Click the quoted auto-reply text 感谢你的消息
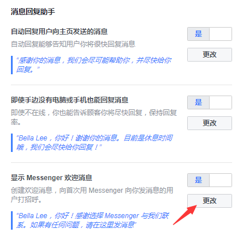Viewport: 239px width, 236px height. (94, 65)
